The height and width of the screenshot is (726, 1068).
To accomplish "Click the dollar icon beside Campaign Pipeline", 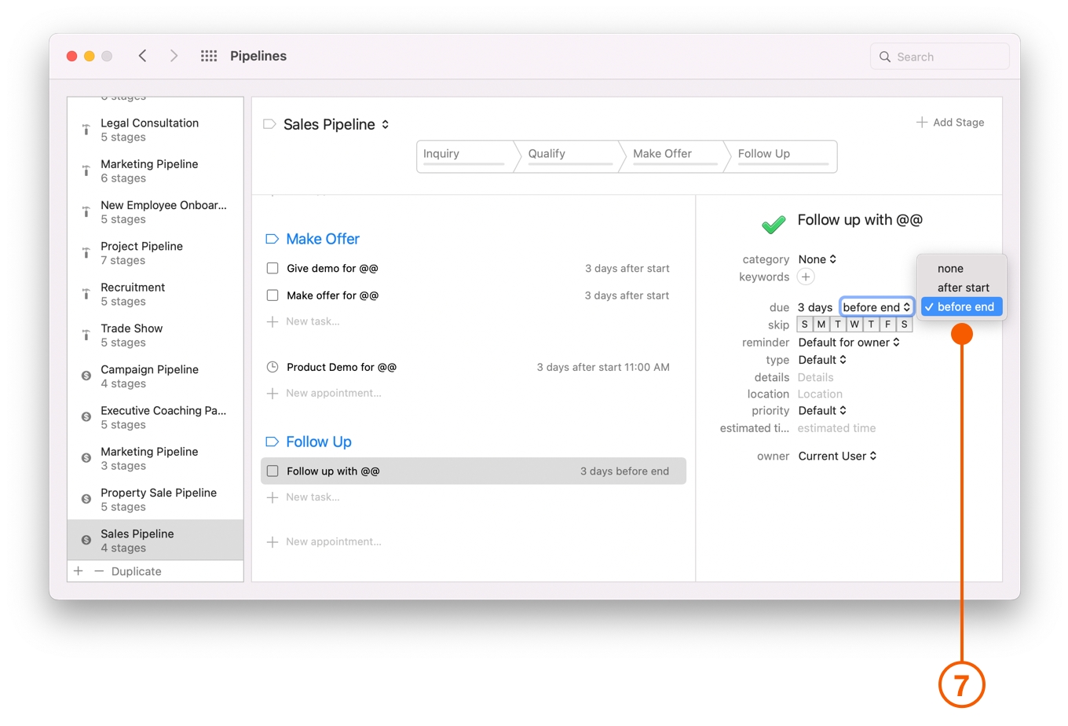I will click(85, 376).
